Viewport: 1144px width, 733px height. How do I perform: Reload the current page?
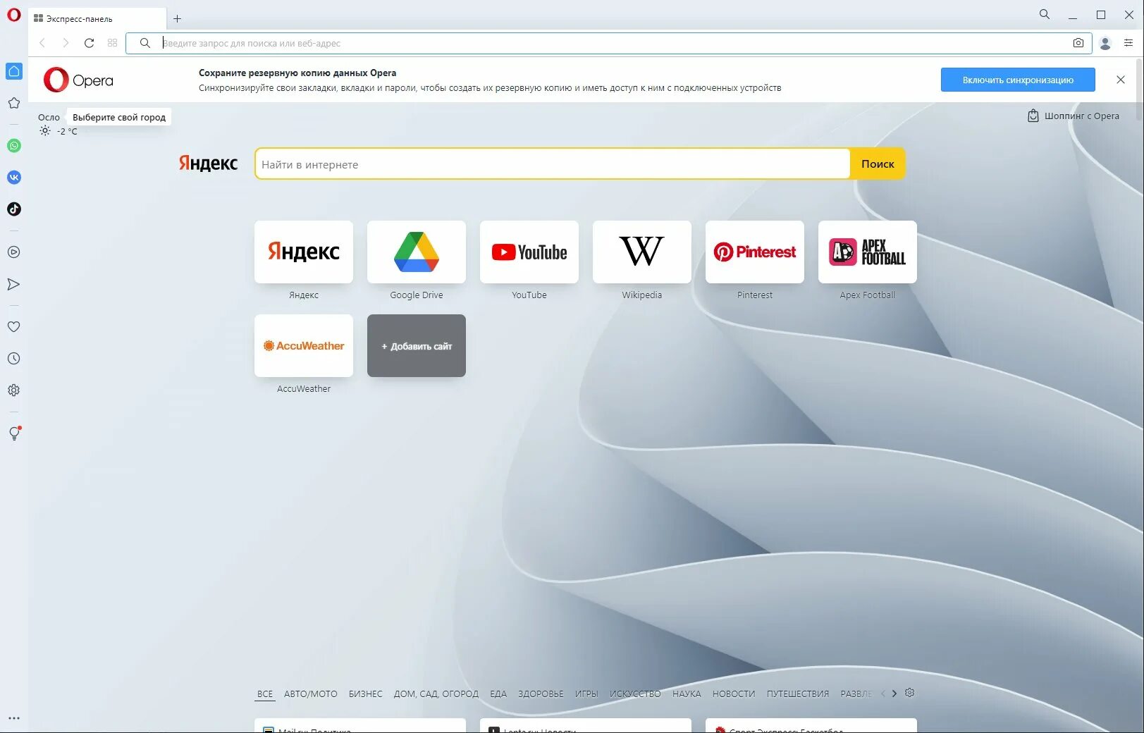[90, 43]
